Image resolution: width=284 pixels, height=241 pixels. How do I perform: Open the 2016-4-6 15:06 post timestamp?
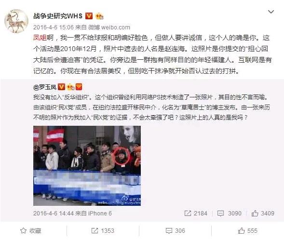coord(54,27)
